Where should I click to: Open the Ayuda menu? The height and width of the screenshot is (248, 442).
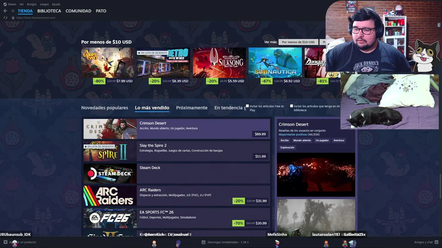click(x=56, y=4)
